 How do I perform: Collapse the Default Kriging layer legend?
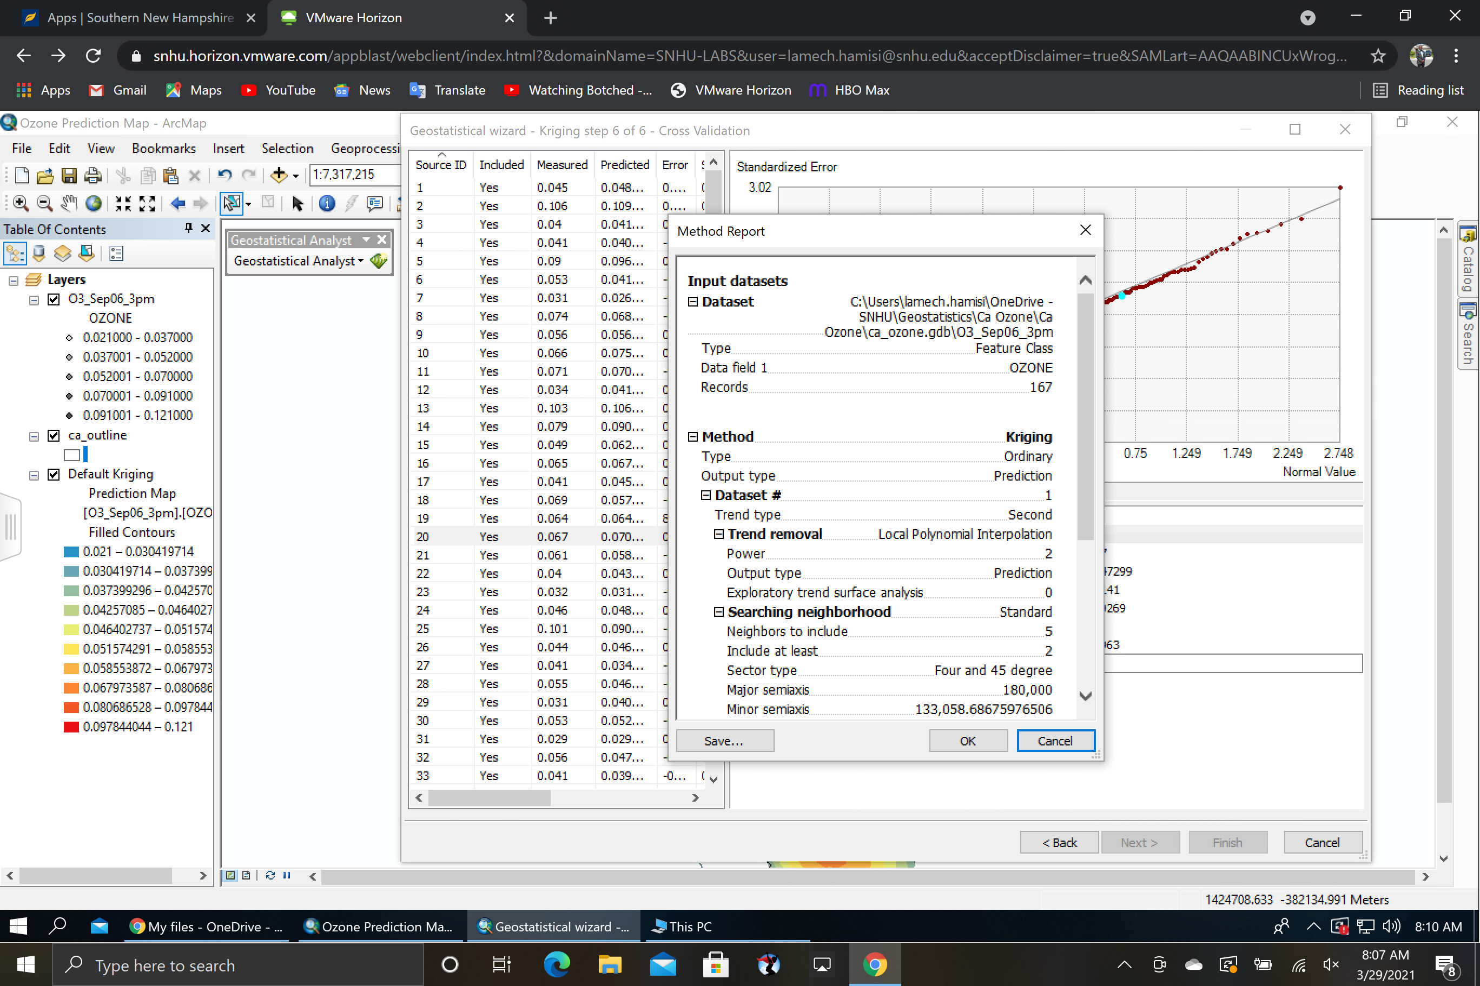point(34,475)
